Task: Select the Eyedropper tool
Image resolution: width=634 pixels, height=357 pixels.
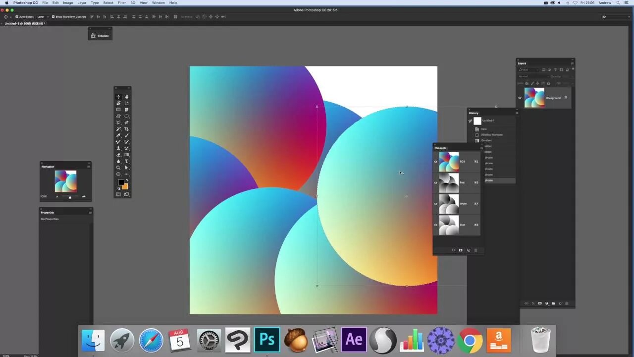Action: 118,135
